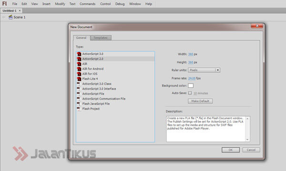Click the Make Default button
This screenshot has height=171, width=286.
[x=200, y=101]
